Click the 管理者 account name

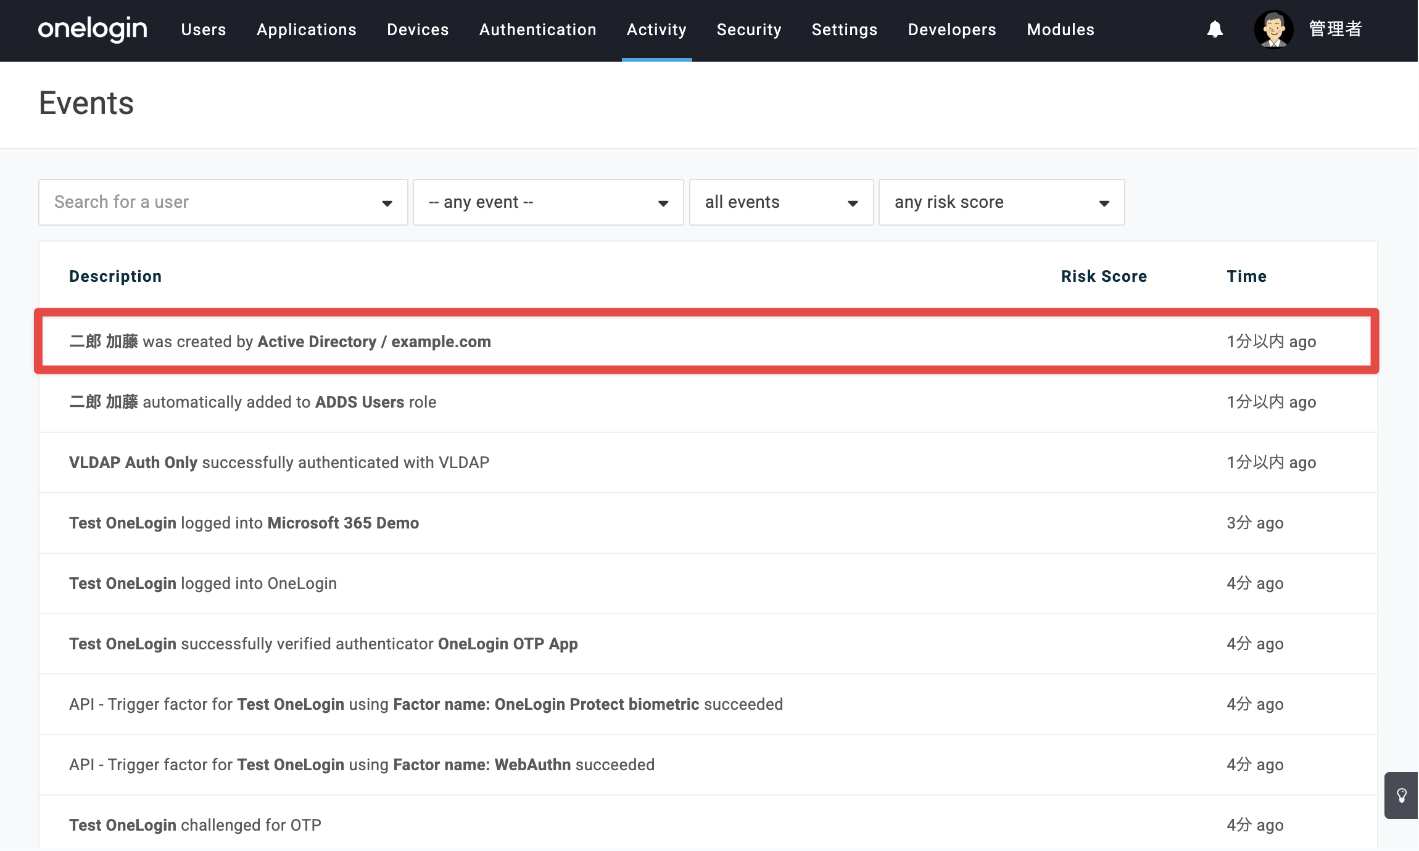click(1336, 29)
